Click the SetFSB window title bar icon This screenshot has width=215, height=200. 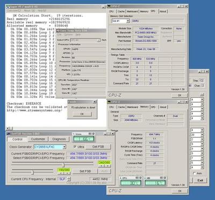click(x=9, y=134)
